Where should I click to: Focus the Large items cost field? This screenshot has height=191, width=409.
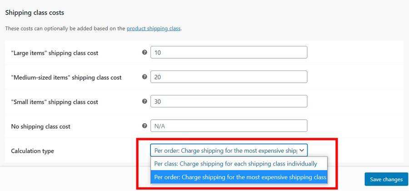click(229, 52)
